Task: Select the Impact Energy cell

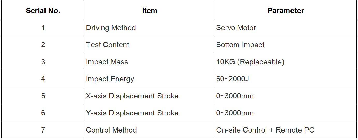Action: 150,79
